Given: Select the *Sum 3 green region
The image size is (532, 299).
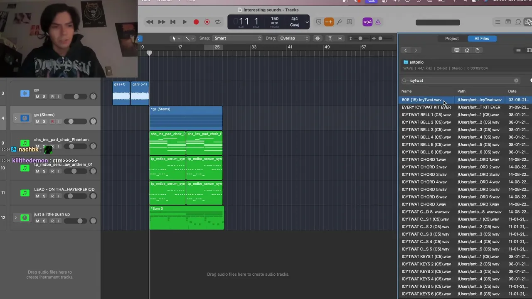Looking at the screenshot, I should click(187, 218).
